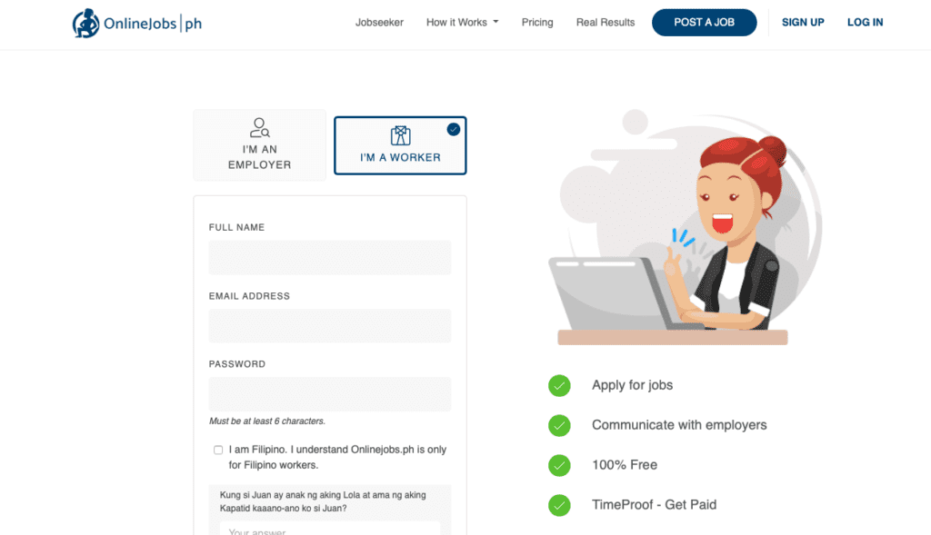Viewport: 931px width, 535px height.
Task: Open the Jobseeker page
Action: coord(379,23)
